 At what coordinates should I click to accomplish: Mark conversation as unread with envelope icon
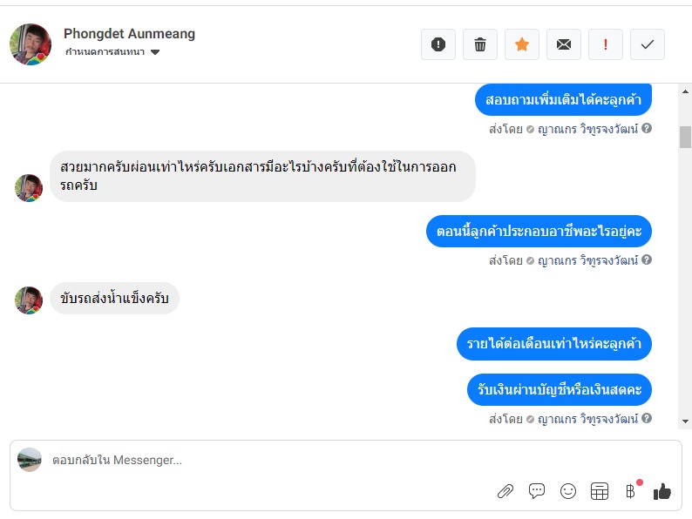[x=564, y=44]
